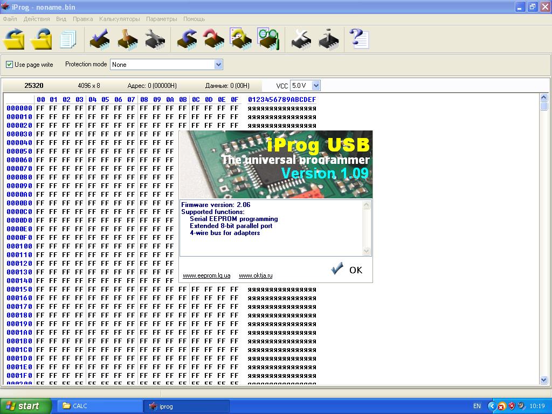The height and width of the screenshot is (414, 552).
Task: Open the Параметры menu
Action: click(x=162, y=19)
